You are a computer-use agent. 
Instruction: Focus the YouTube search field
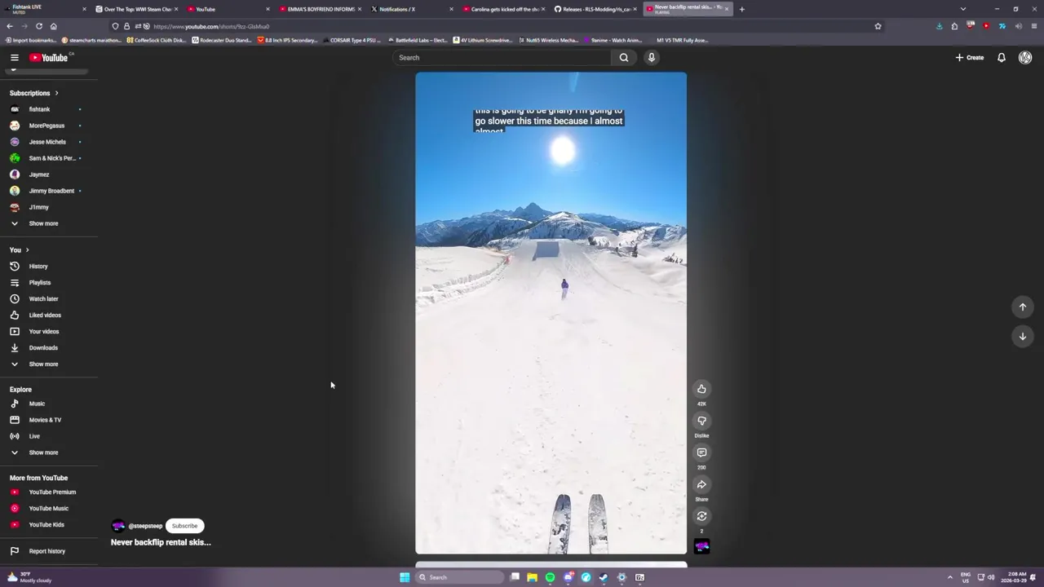[x=502, y=57]
